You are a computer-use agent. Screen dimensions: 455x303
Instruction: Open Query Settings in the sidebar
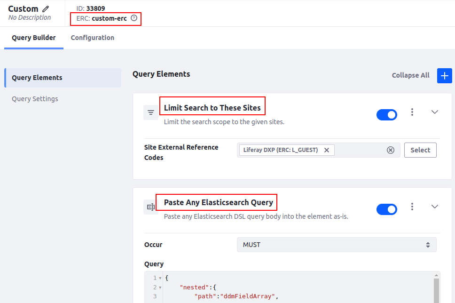(x=35, y=99)
